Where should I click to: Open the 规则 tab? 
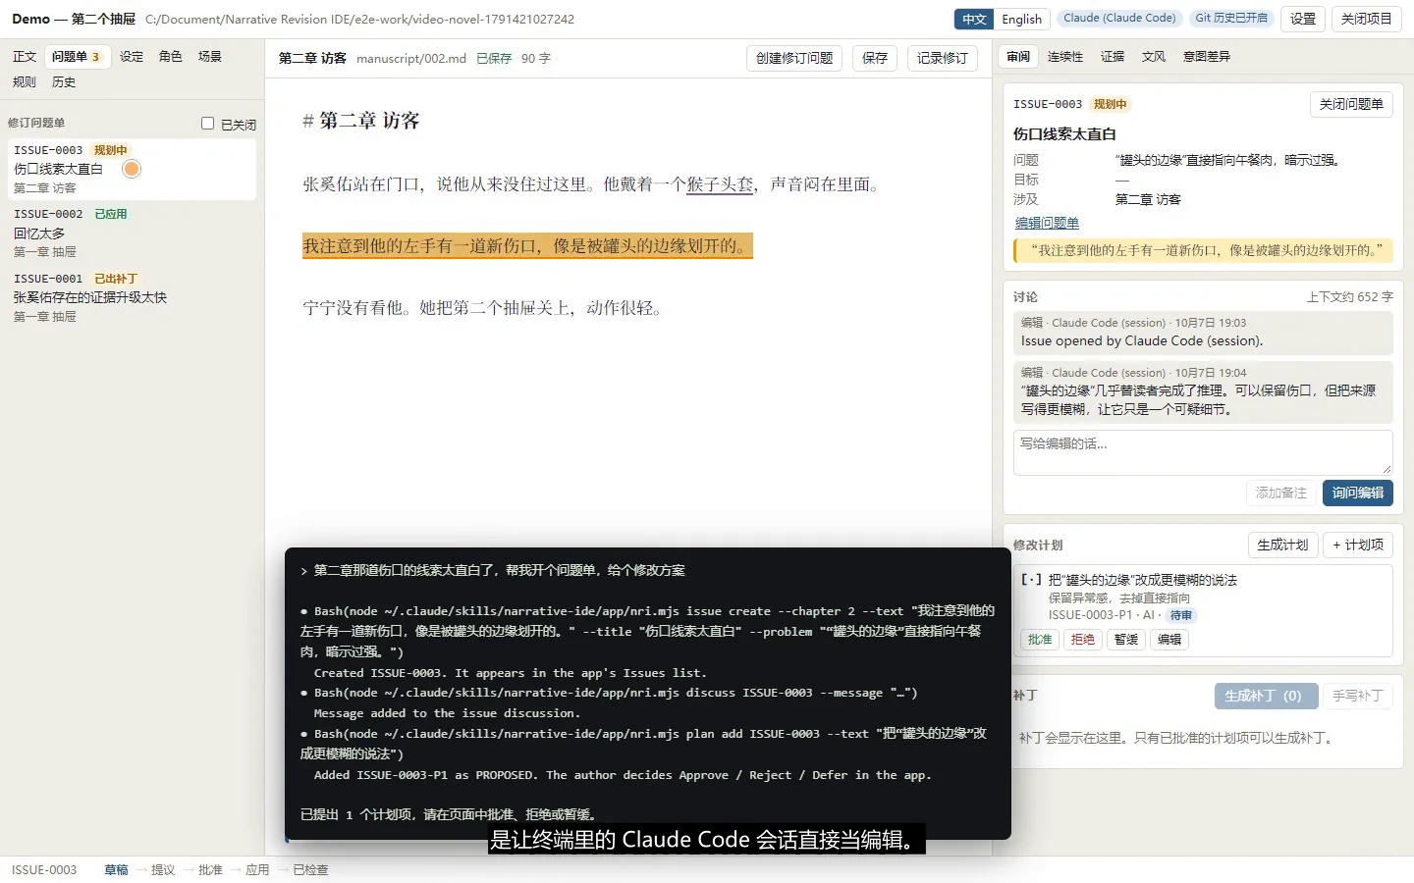click(x=25, y=82)
